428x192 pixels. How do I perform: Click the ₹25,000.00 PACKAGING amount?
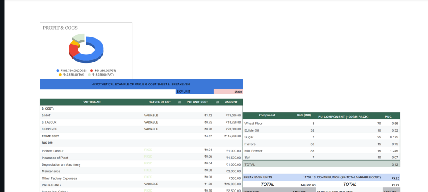pos(233,184)
